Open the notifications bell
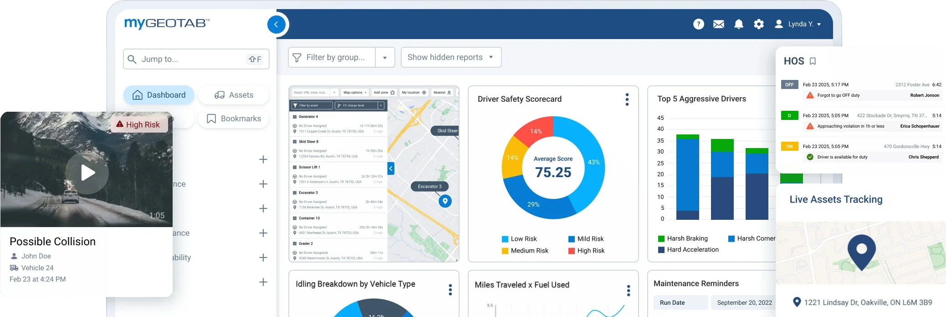 coord(738,24)
